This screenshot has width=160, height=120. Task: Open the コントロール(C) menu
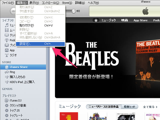[x=50, y=3]
